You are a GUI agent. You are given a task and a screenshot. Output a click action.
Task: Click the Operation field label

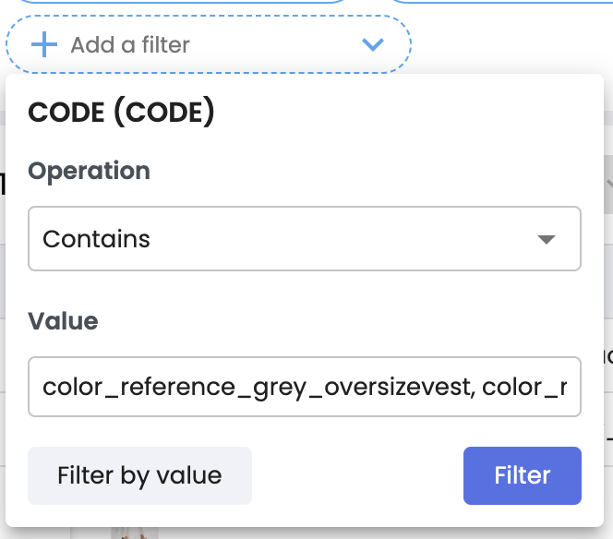click(89, 171)
